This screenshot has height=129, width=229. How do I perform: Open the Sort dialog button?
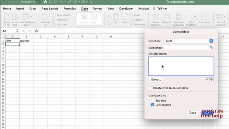tap(116, 18)
